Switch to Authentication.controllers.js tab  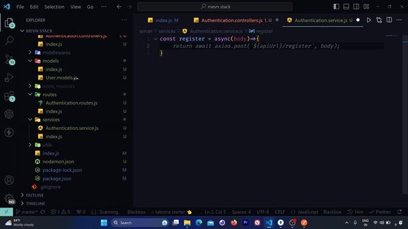pos(236,20)
